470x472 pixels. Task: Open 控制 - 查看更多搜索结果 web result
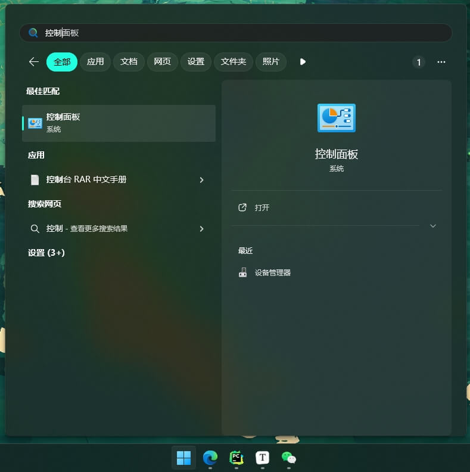point(119,229)
